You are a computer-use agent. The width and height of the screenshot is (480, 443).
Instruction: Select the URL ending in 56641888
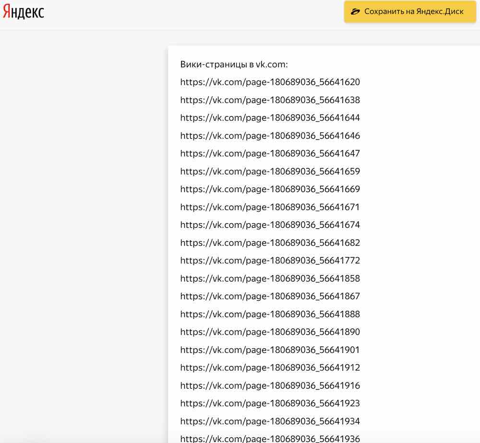(270, 314)
